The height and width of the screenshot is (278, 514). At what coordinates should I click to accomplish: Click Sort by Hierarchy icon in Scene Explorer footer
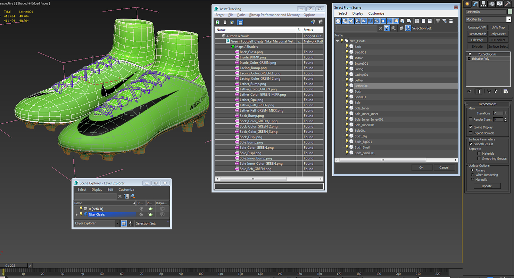130,223
